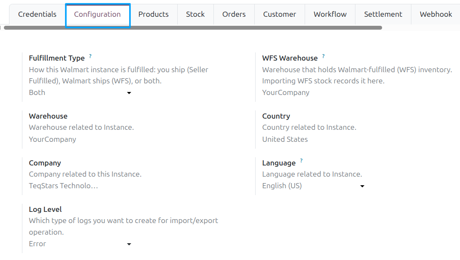460x260 pixels.
Task: Click the horizontal scrollbar under the tabs
Action: click(193, 28)
